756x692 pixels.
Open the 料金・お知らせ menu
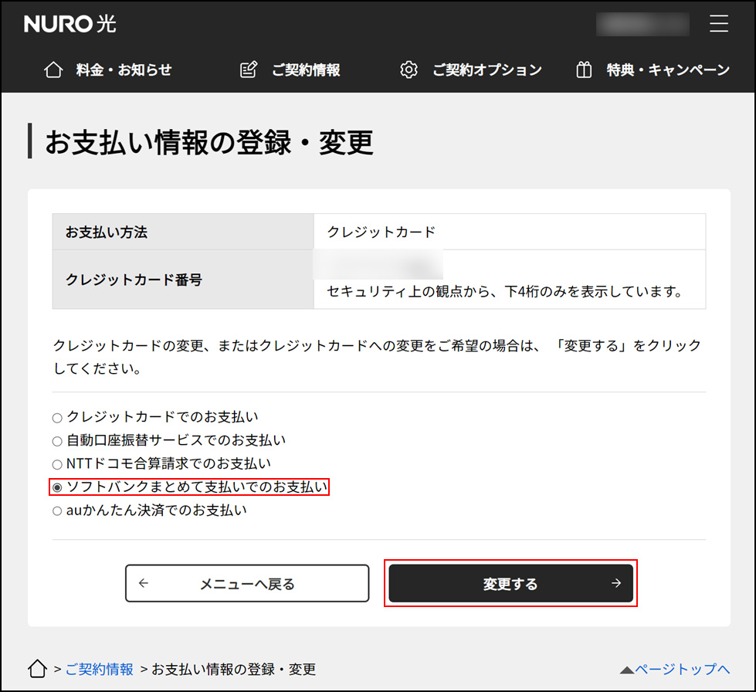[124, 70]
